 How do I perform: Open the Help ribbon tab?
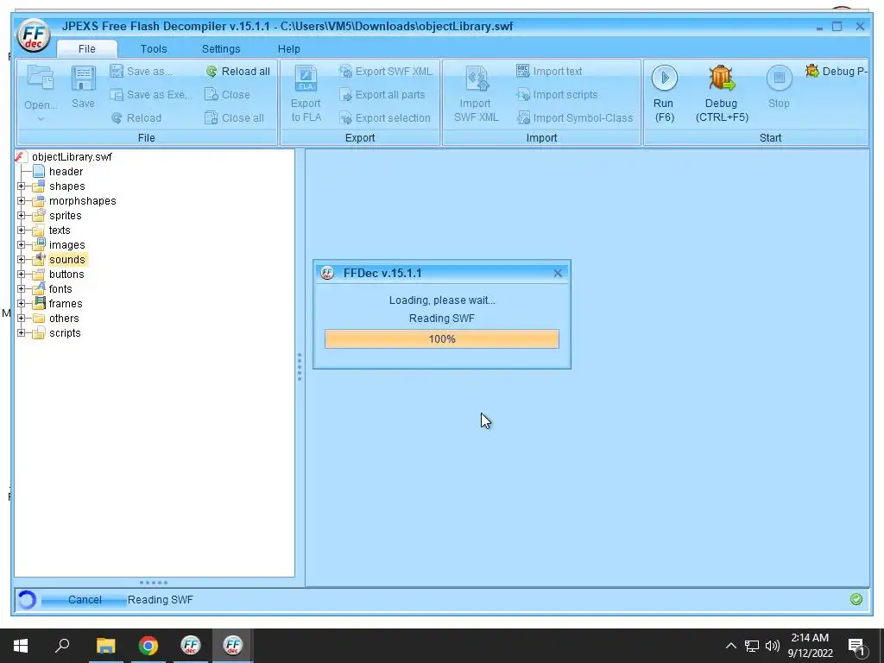pos(288,48)
